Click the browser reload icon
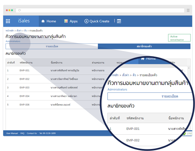The width and height of the screenshot is (195, 151). [x=20, y=10]
